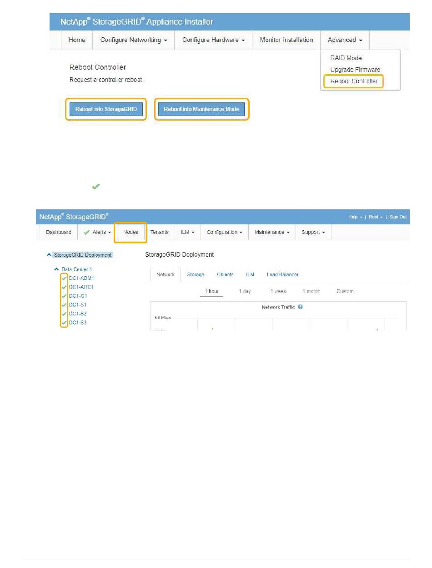Select Upgrade Firmware from Advanced menu
This screenshot has height=568, width=432.
click(x=355, y=70)
